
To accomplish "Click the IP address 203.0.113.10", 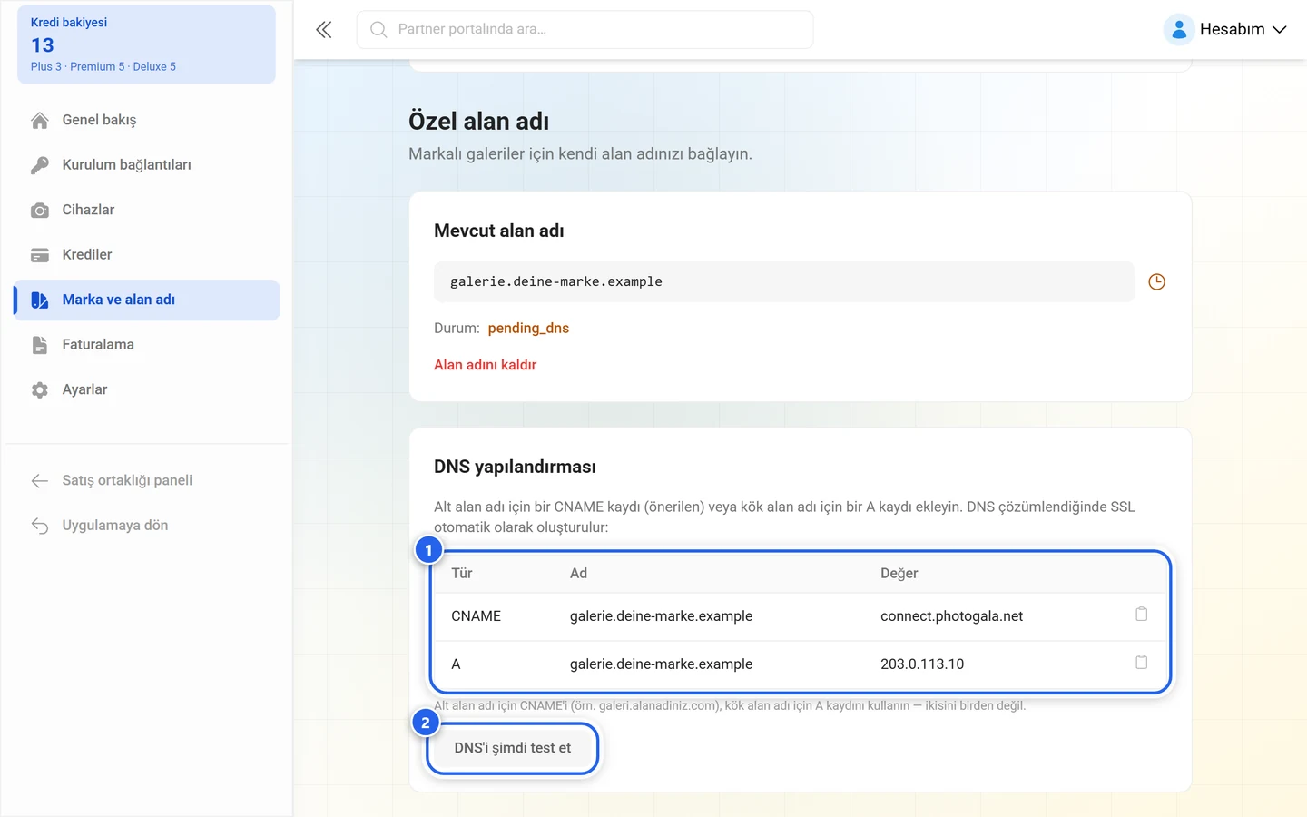I will [x=922, y=664].
